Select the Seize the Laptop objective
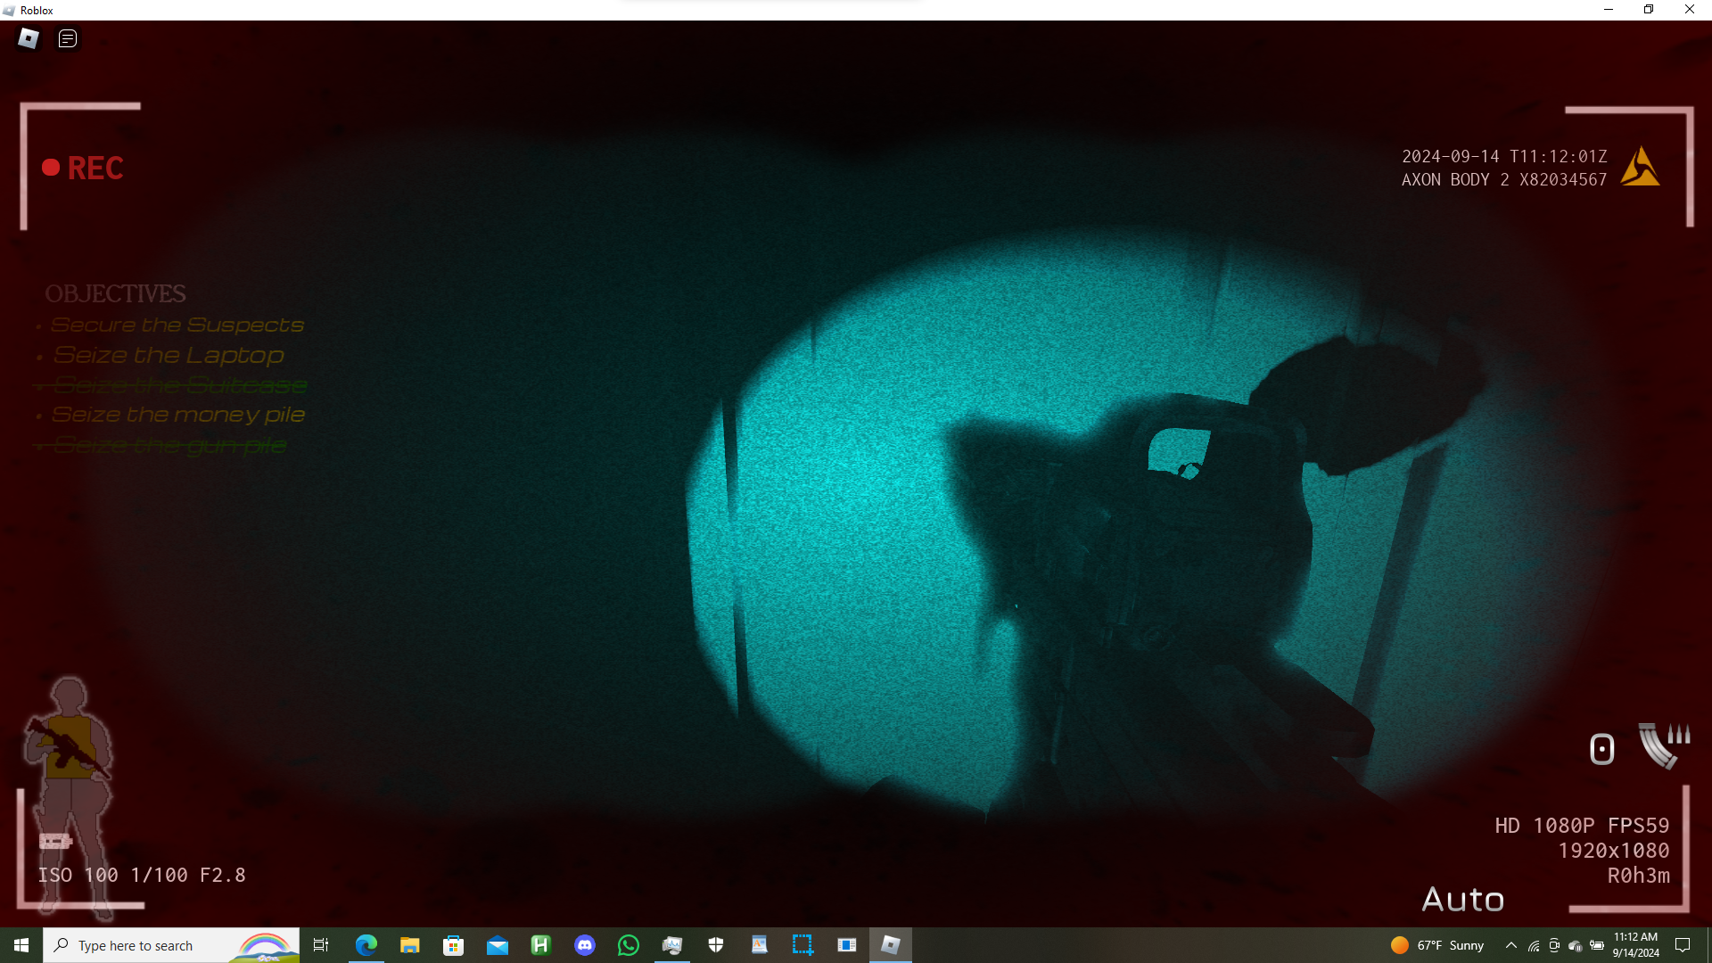This screenshot has height=963, width=1712. click(169, 355)
